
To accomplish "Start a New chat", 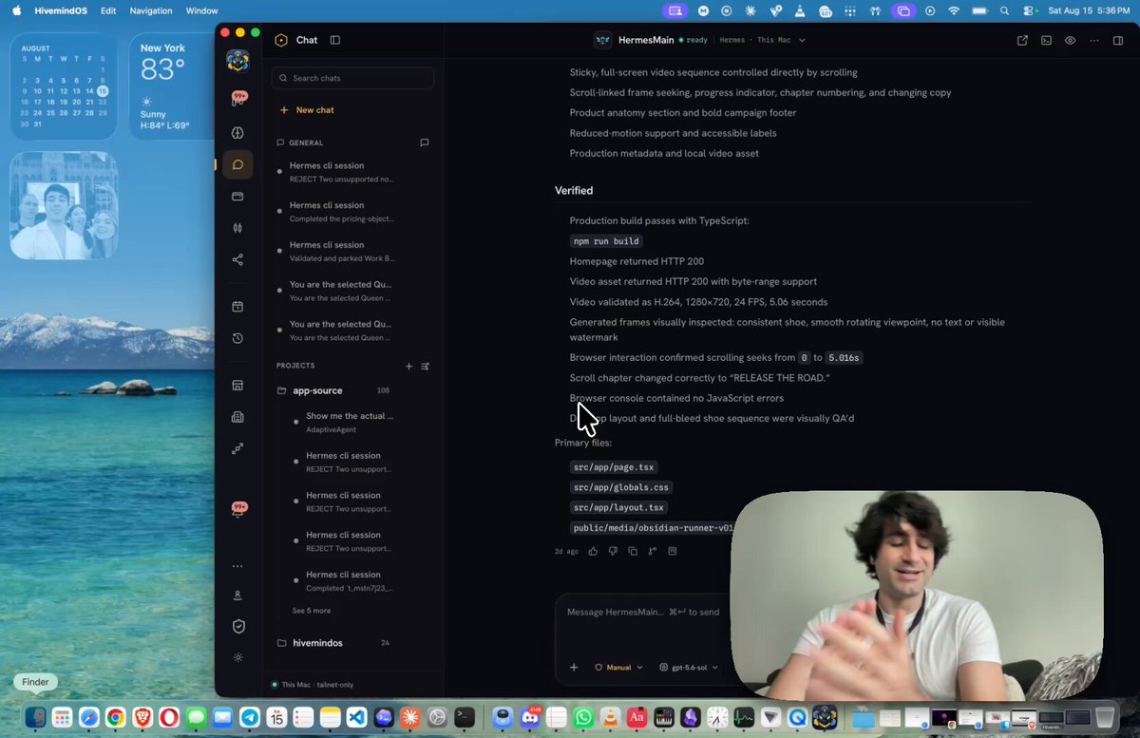I will point(307,110).
